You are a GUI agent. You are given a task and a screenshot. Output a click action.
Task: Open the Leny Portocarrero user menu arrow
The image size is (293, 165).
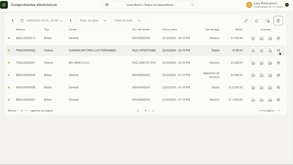(287, 5)
